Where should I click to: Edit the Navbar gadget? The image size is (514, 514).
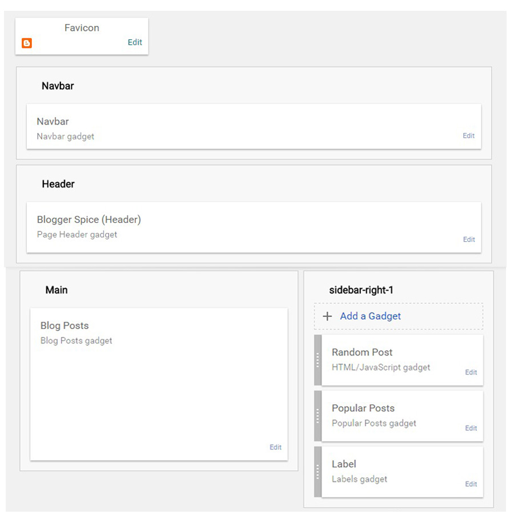point(468,136)
